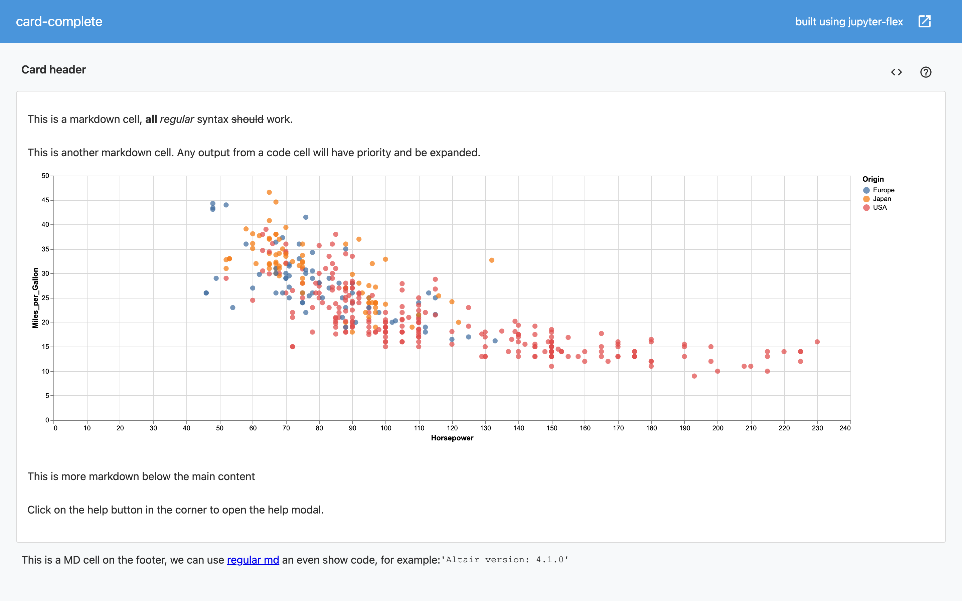This screenshot has width=962, height=601.
Task: Click the 'regular md' hyperlink in footer
Action: pyautogui.click(x=253, y=560)
